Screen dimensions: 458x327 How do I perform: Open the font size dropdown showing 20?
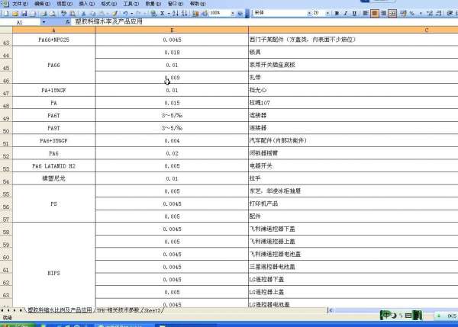coord(327,13)
